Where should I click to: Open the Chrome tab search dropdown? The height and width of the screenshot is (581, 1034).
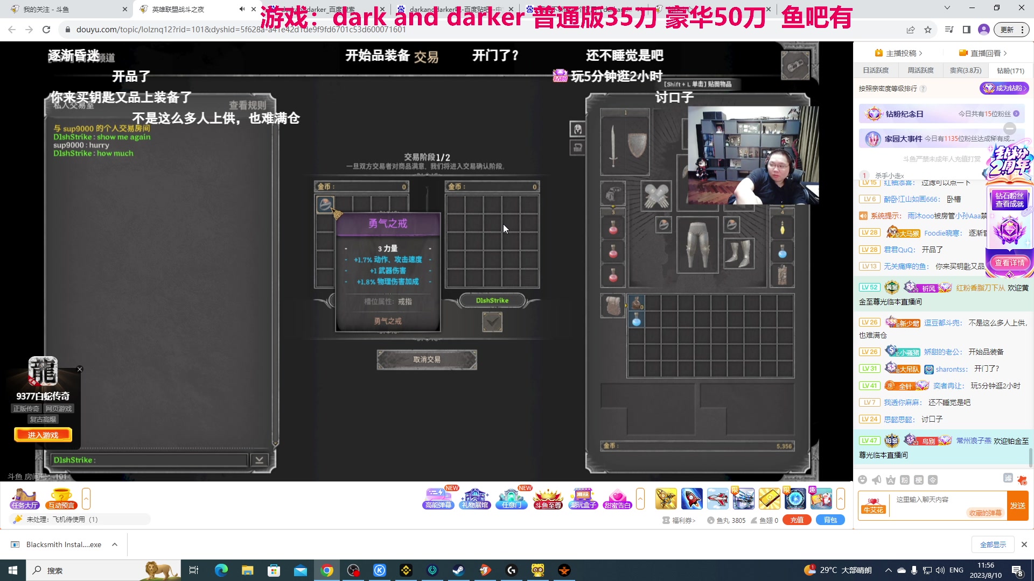pyautogui.click(x=947, y=8)
